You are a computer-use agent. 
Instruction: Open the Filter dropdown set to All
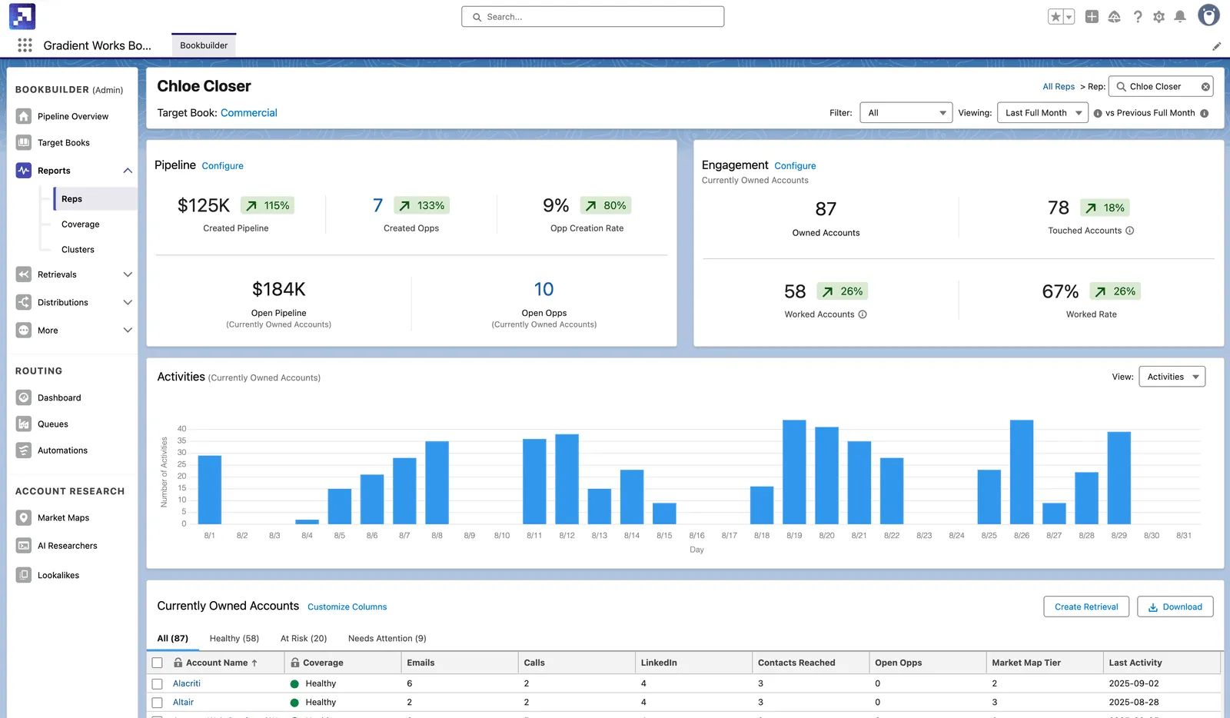(906, 113)
